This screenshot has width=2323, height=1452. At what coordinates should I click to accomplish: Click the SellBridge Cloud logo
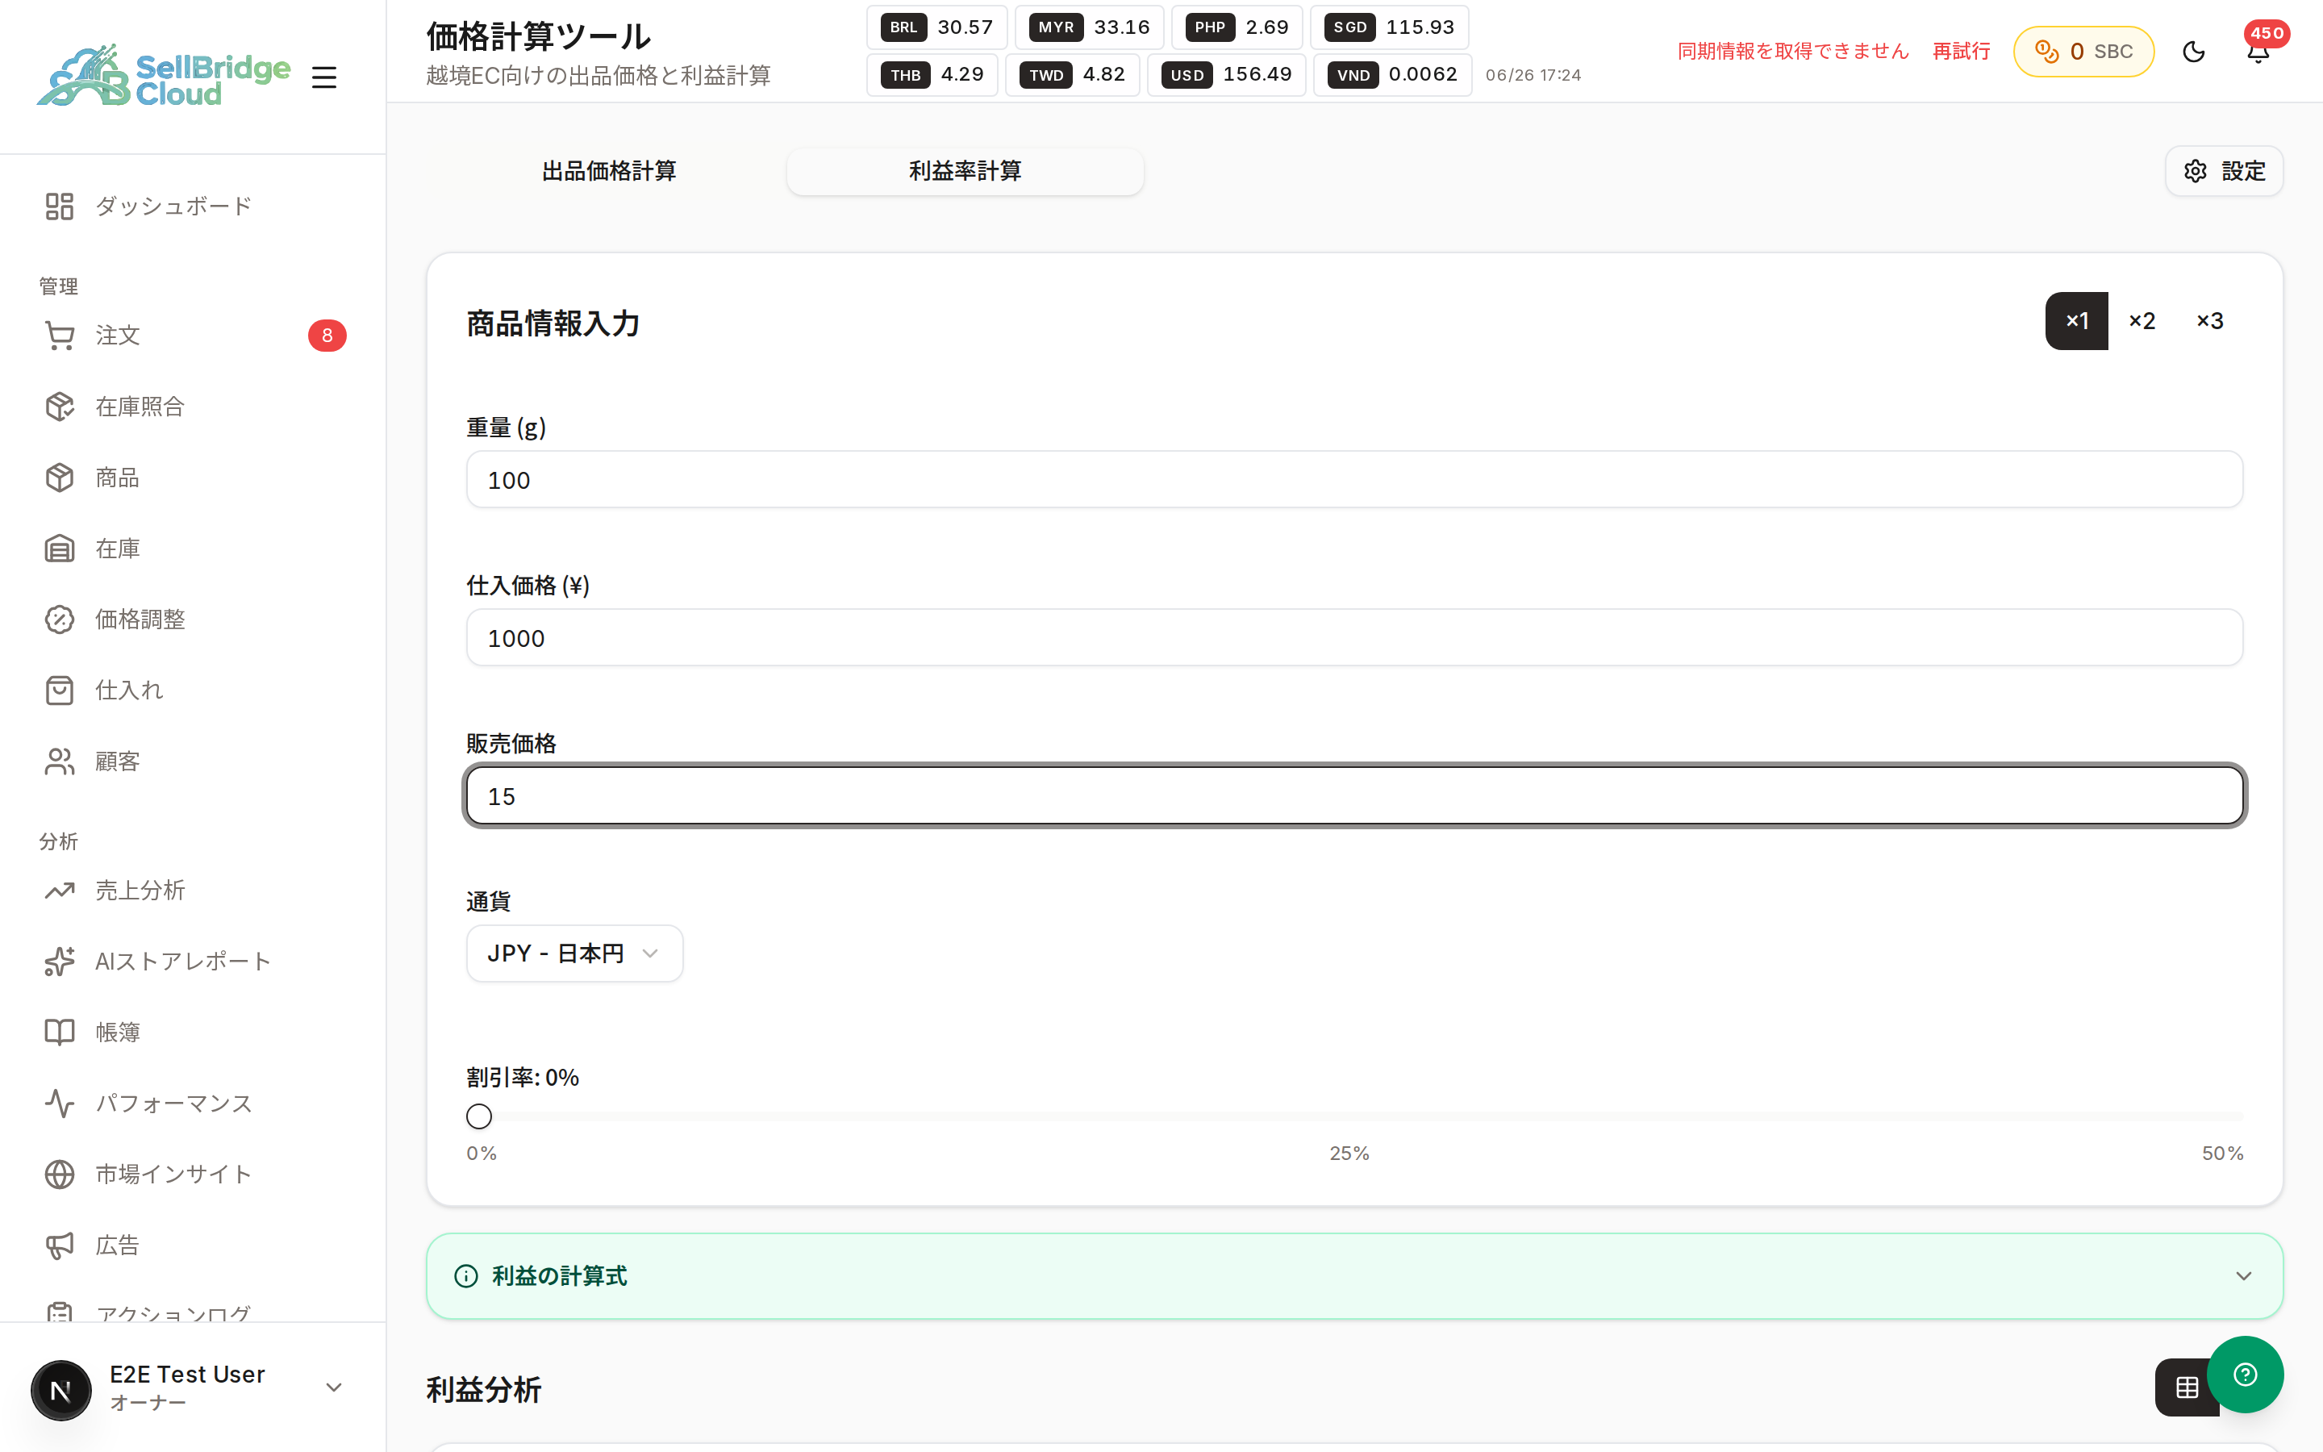coord(163,75)
